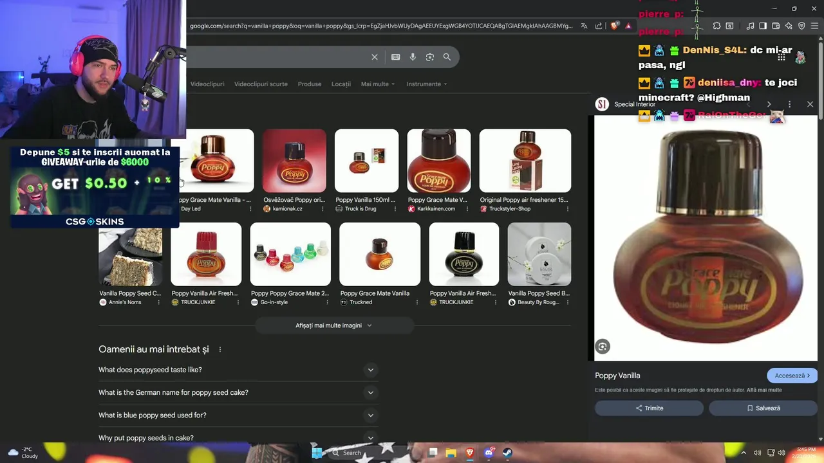Click the Trimite share button
Image resolution: width=824 pixels, height=463 pixels.
click(649, 408)
